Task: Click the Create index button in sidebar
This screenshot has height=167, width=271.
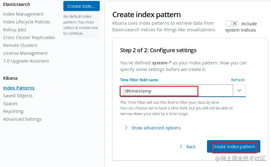Action: pyautogui.click(x=81, y=6)
